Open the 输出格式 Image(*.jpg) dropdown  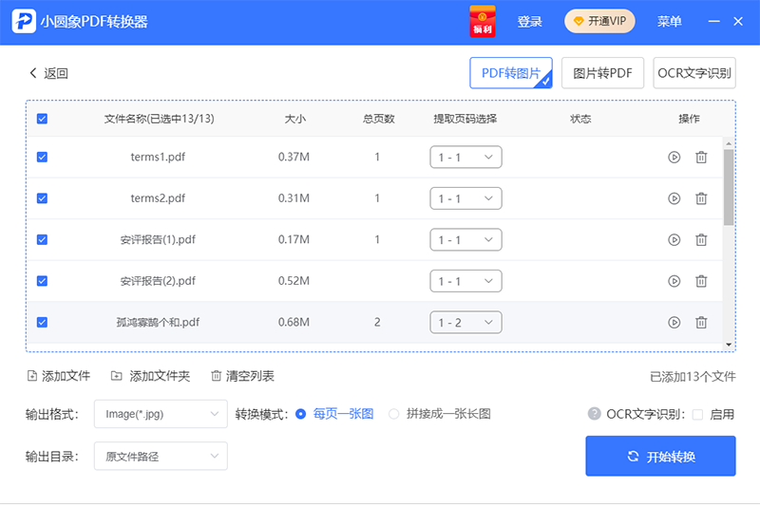[161, 414]
